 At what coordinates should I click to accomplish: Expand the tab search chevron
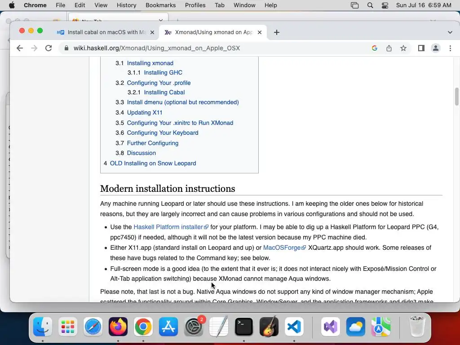click(450, 32)
